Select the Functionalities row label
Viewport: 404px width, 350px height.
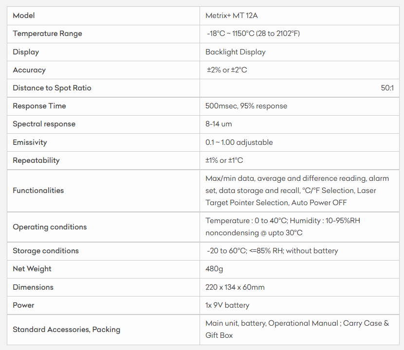point(38,191)
